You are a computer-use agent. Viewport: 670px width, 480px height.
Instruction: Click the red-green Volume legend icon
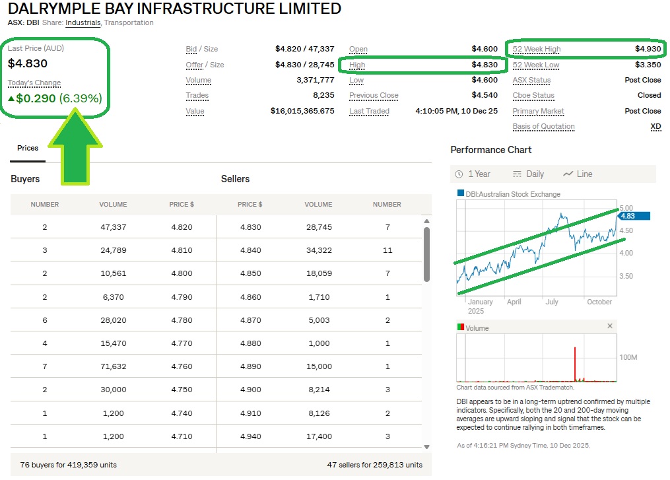click(461, 327)
